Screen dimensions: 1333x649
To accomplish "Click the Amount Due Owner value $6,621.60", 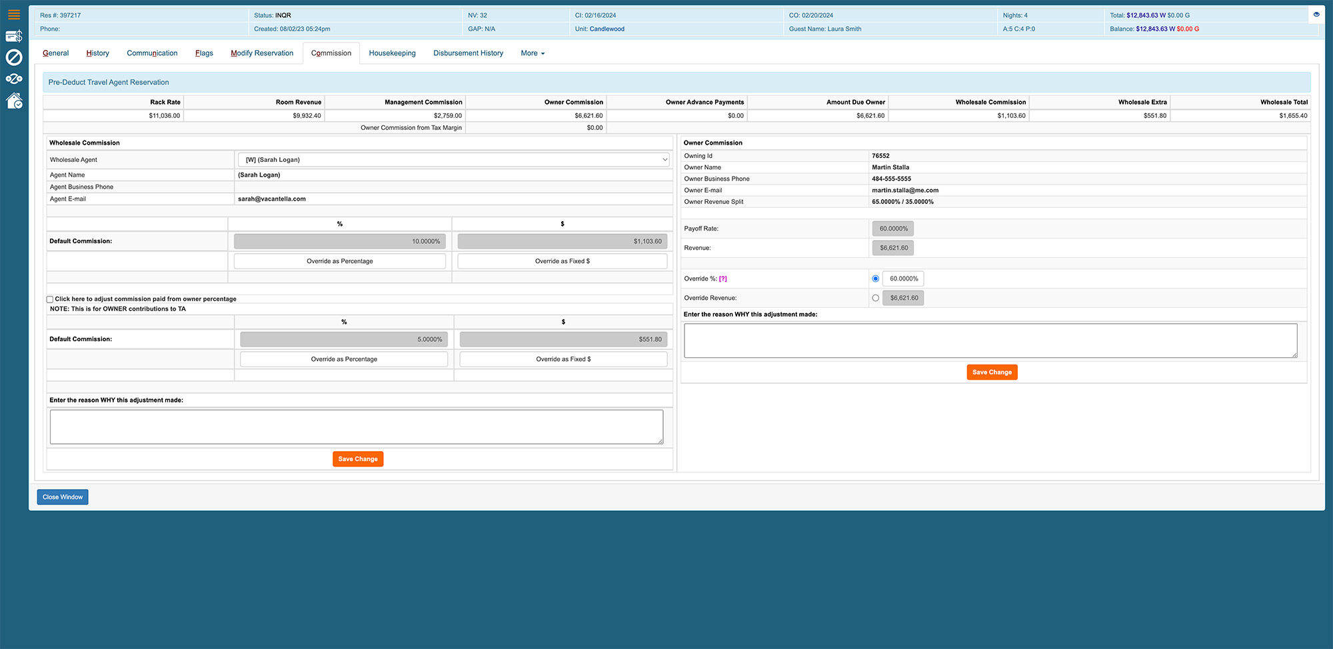I will tap(870, 116).
